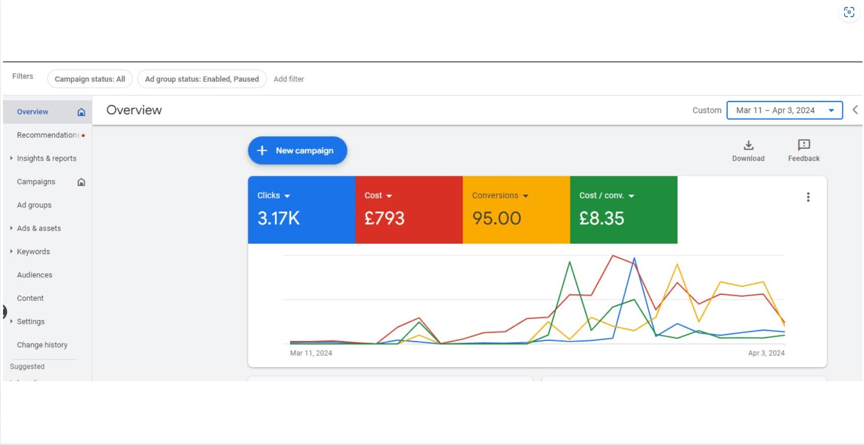Open the Clicks metric dropdown
The image size is (864, 445).
287,196
